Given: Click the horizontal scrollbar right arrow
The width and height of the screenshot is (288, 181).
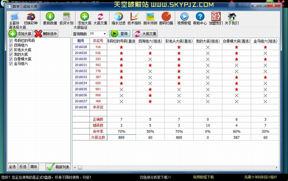Looking at the screenshot, I should (x=276, y=168).
